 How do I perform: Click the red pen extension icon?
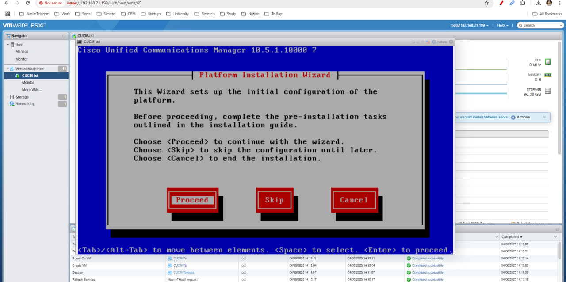point(501,3)
